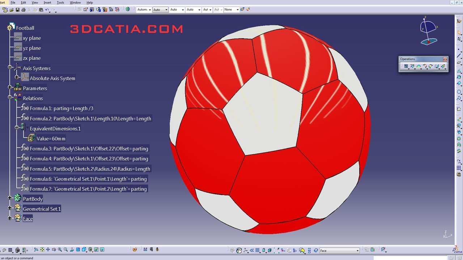The image size is (463, 260).
Task: Open the View menu
Action: point(35,3)
